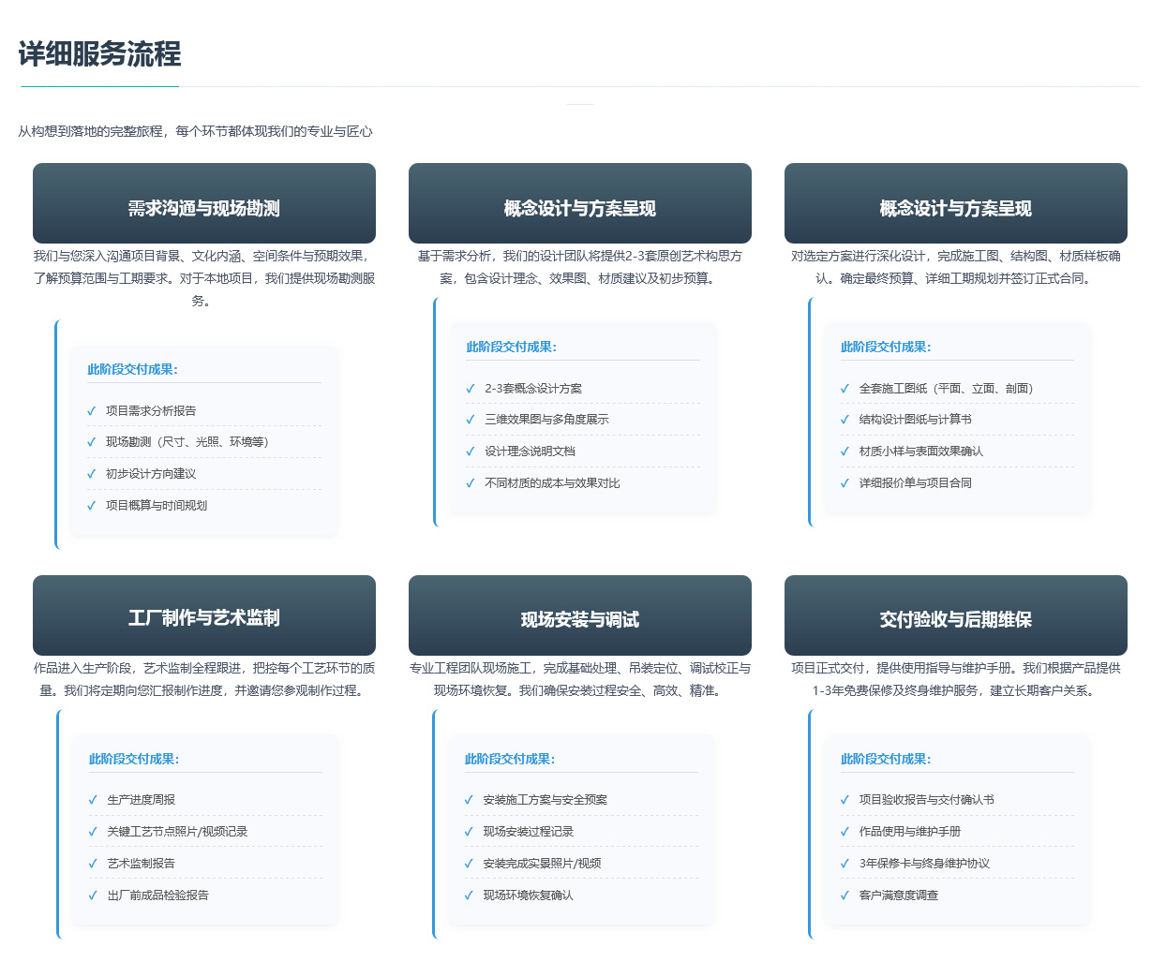Tap the checkmark next to 现场安装过程记录
Viewport: 1151px width, 977px height.
(469, 832)
